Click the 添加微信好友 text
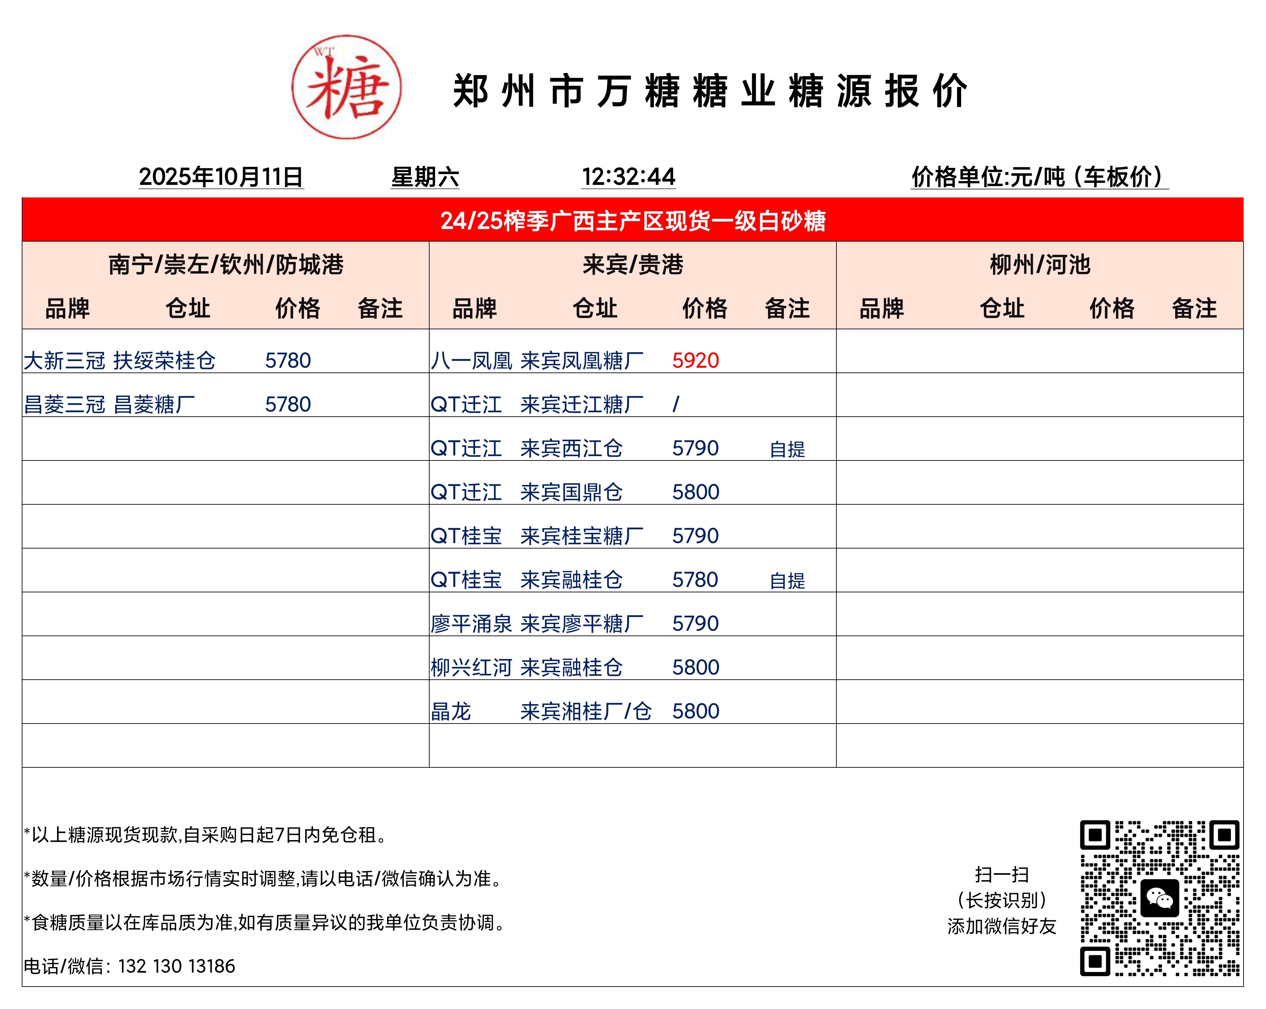 [x=1002, y=926]
